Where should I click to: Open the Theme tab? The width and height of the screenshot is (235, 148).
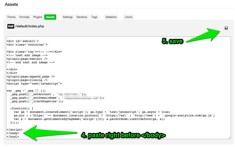(x=11, y=17)
